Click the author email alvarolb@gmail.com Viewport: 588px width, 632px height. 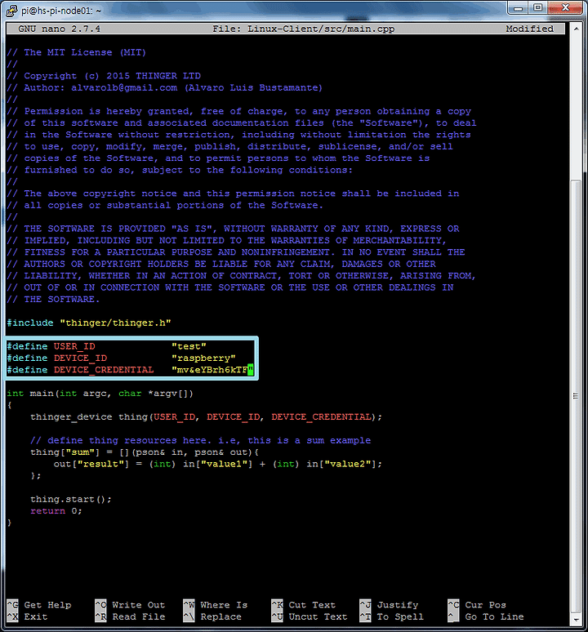point(124,87)
